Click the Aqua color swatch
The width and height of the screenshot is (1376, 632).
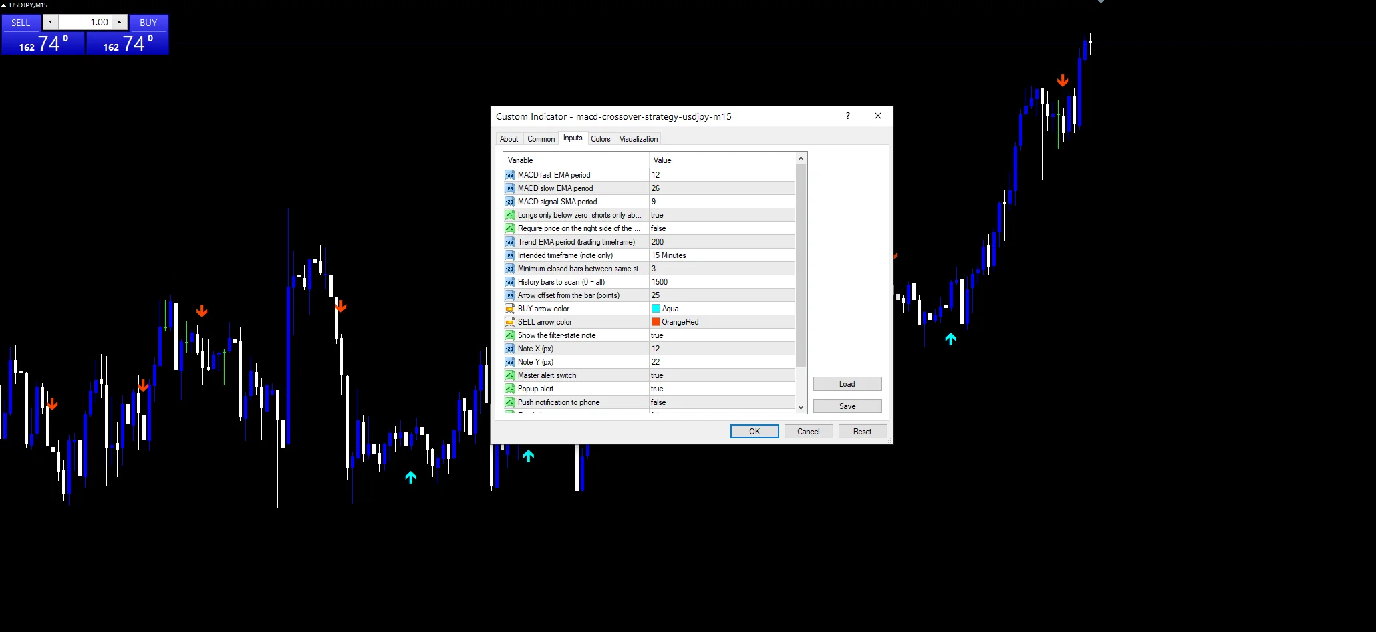(x=656, y=309)
